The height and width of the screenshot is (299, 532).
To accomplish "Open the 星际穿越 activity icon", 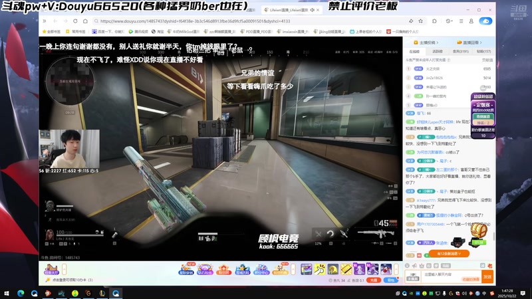I will click(186, 269).
